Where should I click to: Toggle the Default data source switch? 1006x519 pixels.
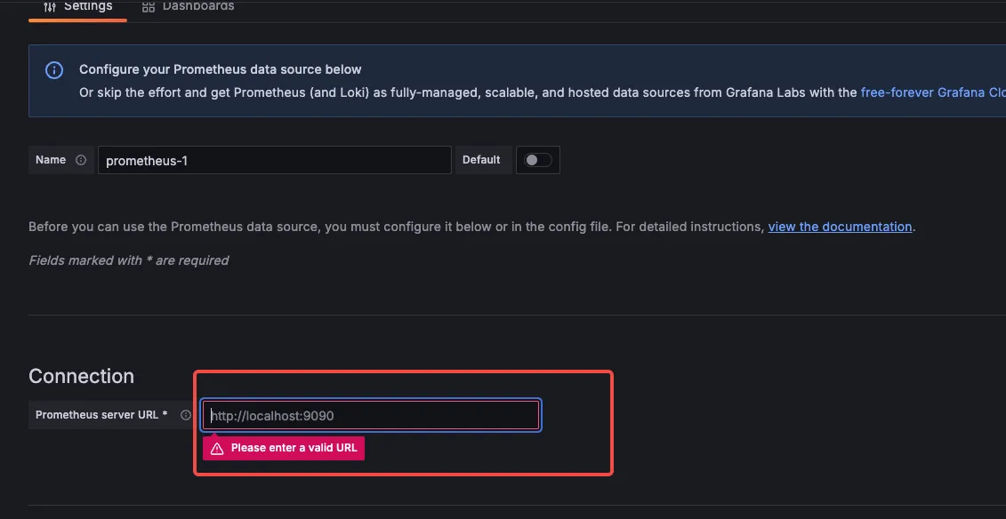pos(537,160)
